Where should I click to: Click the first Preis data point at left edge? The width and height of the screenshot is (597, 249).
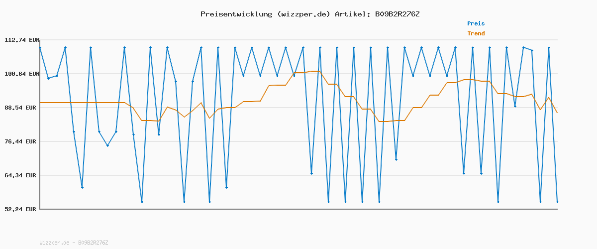coord(40,48)
